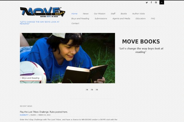Image resolution: width=184 pixels, height=122 pixels.
Task: Open the ELIGIBILITY category link
Action: (24, 115)
